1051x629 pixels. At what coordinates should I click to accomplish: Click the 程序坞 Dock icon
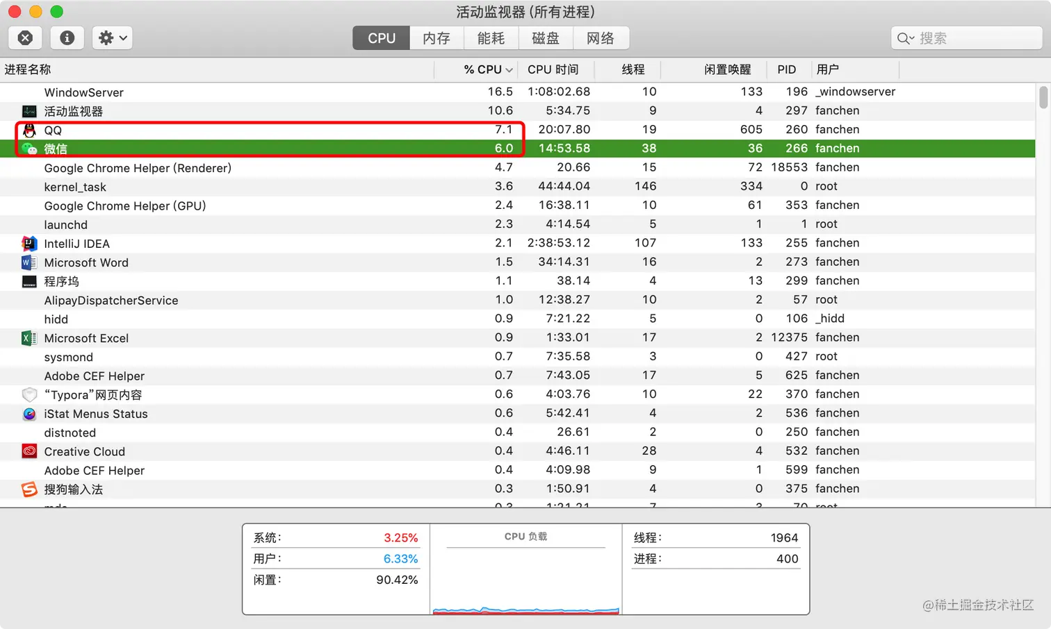(29, 281)
